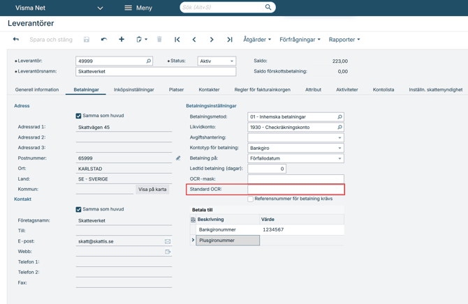The height and width of the screenshot is (304, 468).
Task: Toggle Samma som huvud under Adress
Action: click(78, 116)
